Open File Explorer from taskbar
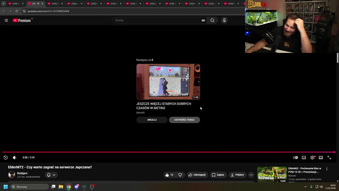 click(61, 187)
